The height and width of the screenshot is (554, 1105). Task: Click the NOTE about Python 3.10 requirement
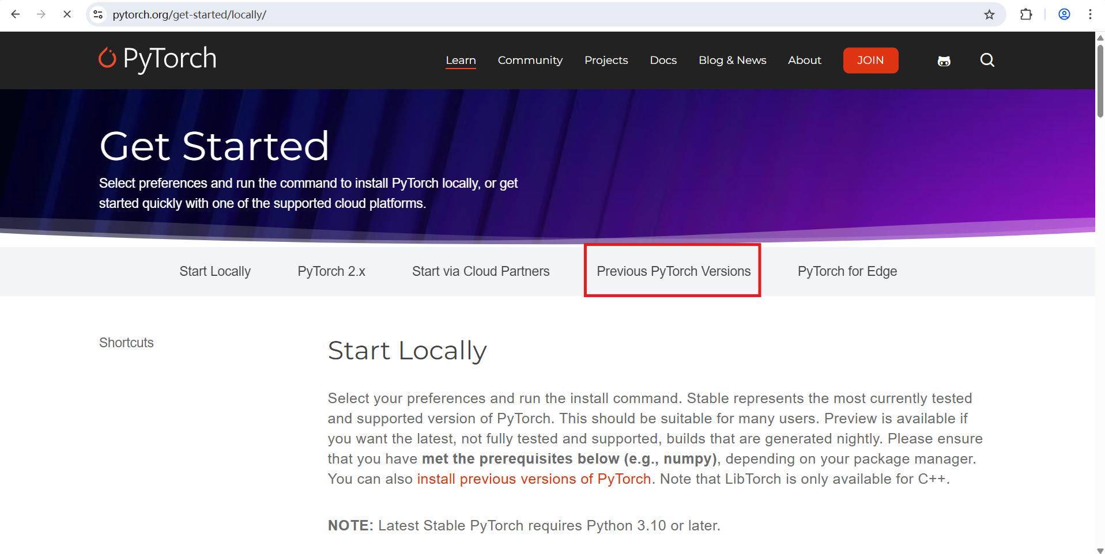(x=524, y=526)
